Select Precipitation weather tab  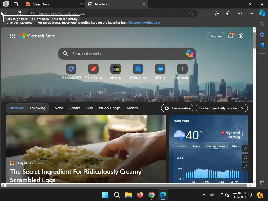tap(216, 146)
